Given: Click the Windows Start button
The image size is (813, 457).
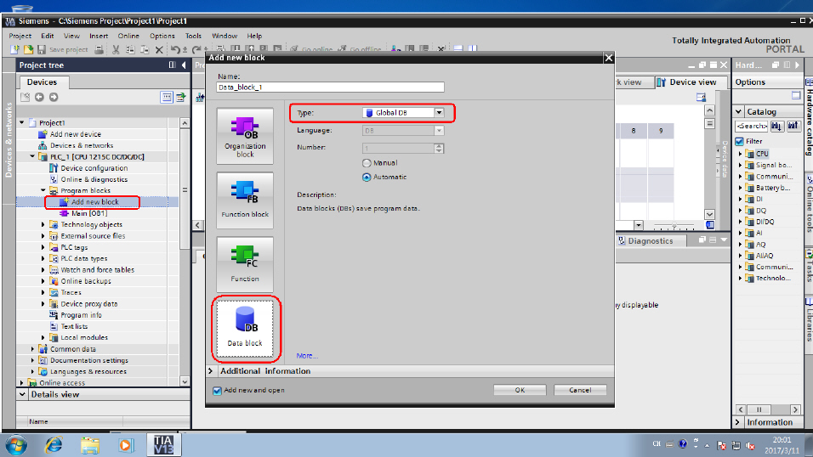Looking at the screenshot, I should coord(17,444).
